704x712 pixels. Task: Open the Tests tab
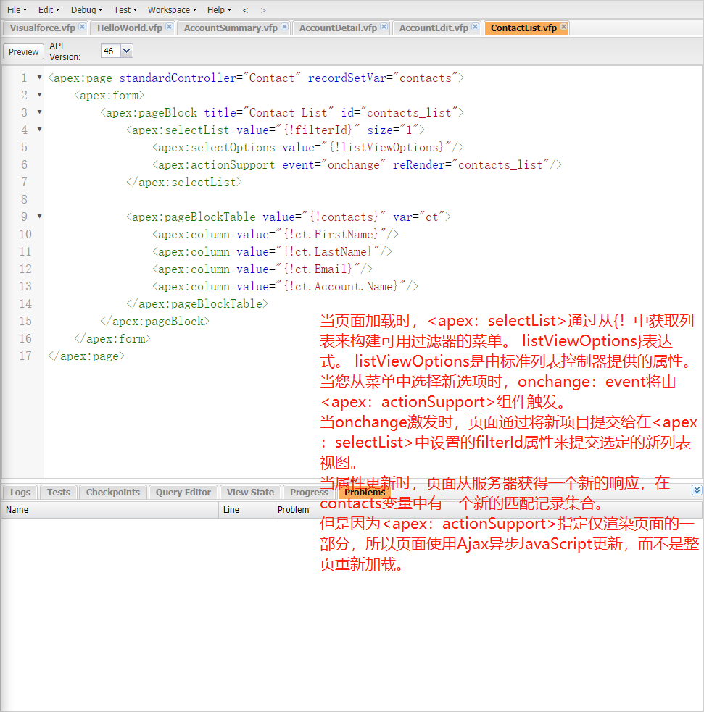[59, 493]
